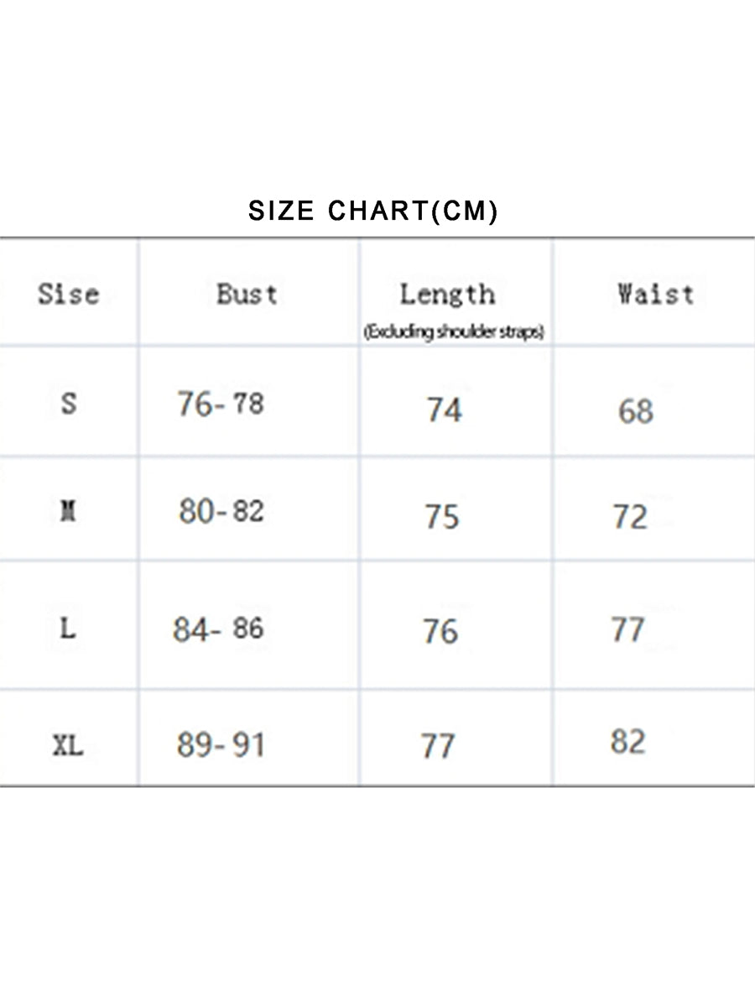The width and height of the screenshot is (755, 1007).
Task: Select the S size row label
Action: click(x=69, y=404)
